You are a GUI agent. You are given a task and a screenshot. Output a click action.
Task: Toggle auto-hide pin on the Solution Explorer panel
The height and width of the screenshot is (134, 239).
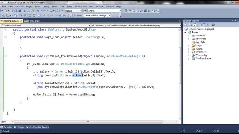(x=235, y=20)
